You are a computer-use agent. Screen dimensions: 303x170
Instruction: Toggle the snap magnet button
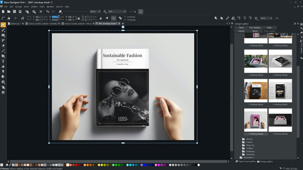tap(141, 12)
